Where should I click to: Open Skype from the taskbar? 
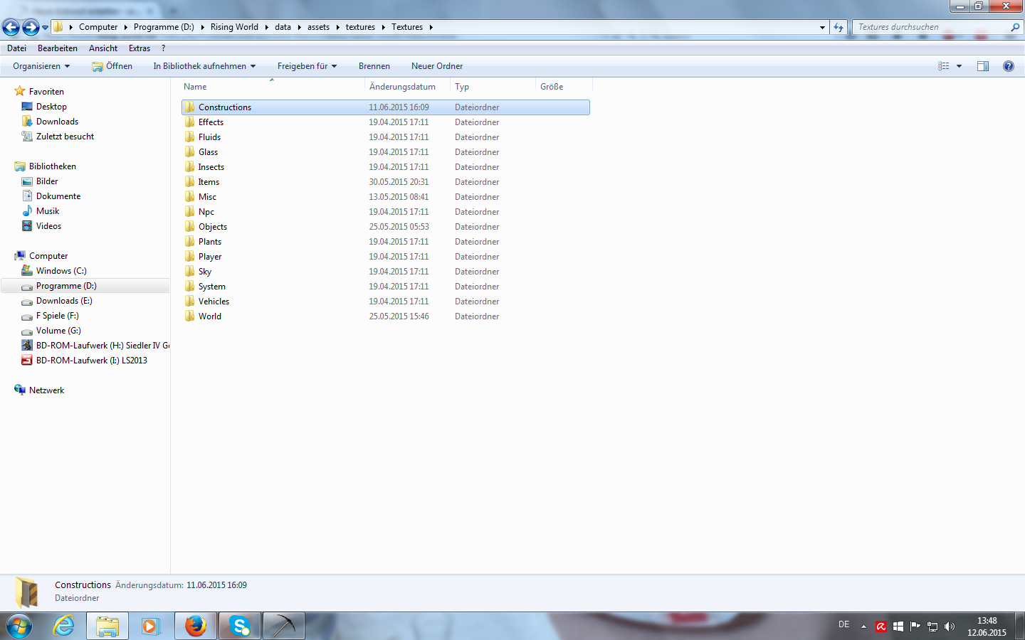coord(240,626)
